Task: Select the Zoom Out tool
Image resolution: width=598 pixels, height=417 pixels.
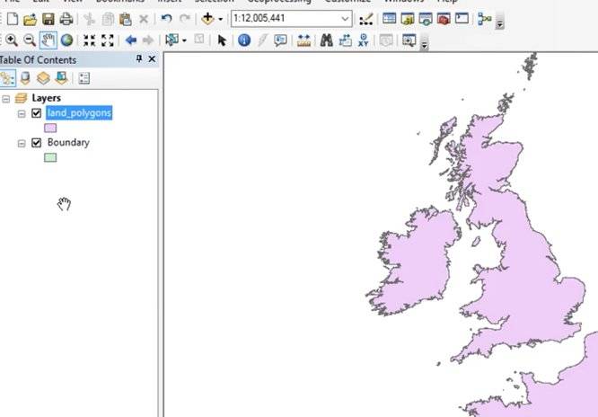Action: 30,40
